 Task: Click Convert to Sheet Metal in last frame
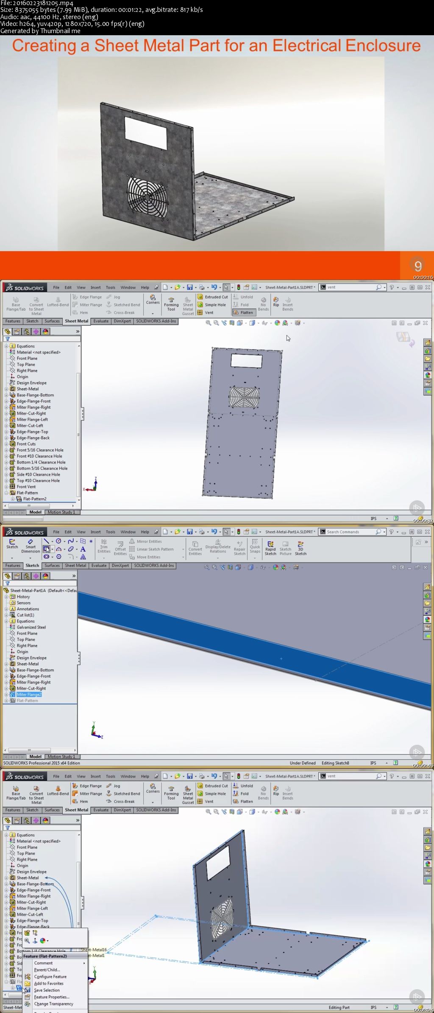[36, 794]
